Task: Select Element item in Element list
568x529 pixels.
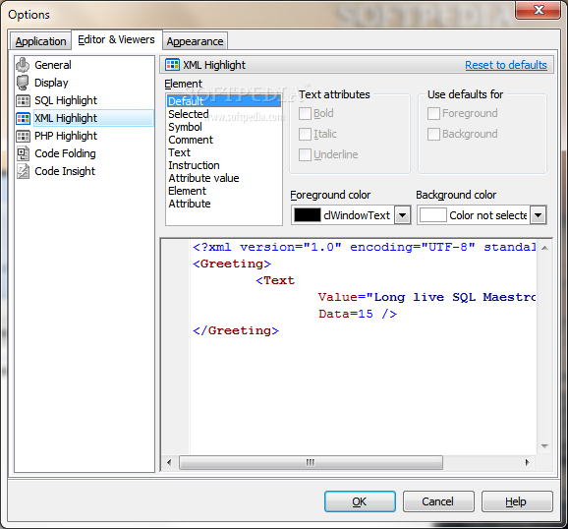Action: 224,191
